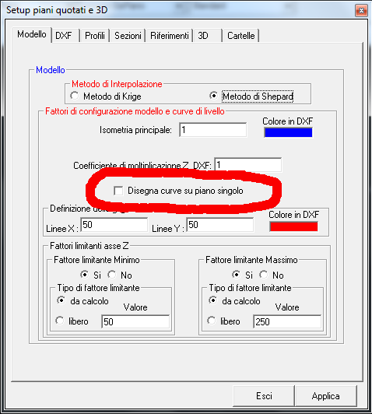
Task: Switch to the Cartelle tab
Action: (240, 36)
